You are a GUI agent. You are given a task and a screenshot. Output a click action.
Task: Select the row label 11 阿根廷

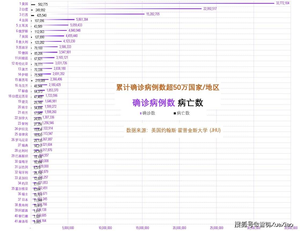[x=21, y=58]
